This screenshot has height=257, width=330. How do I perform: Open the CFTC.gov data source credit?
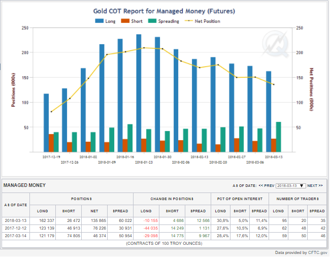point(318,253)
